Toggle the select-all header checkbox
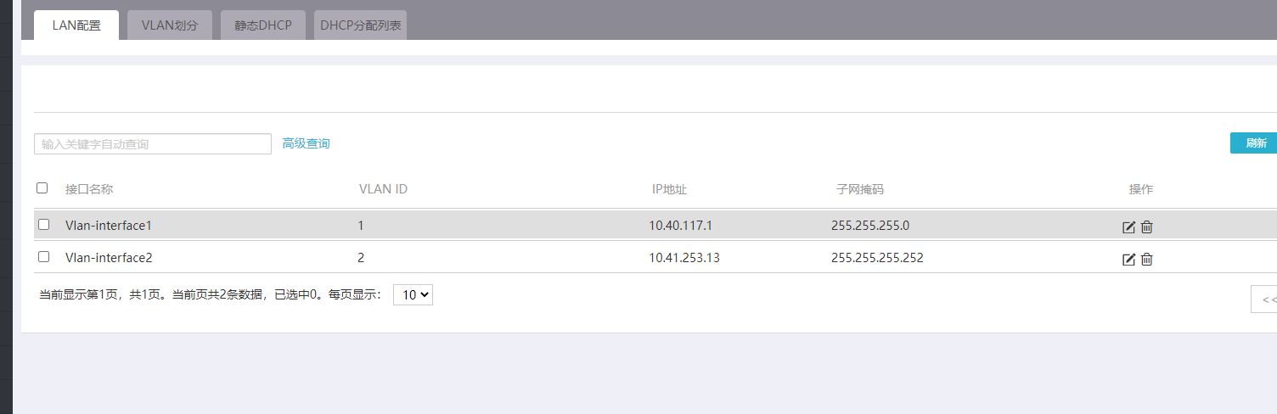This screenshot has width=1277, height=414. (x=42, y=187)
